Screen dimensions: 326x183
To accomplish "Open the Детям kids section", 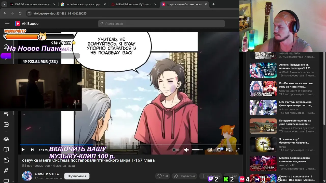I will point(6,139).
